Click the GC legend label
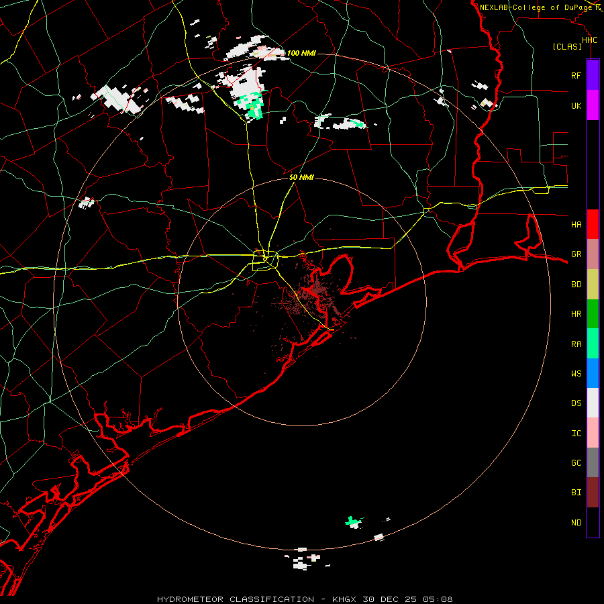Viewport: 604px width, 604px height. [x=576, y=463]
